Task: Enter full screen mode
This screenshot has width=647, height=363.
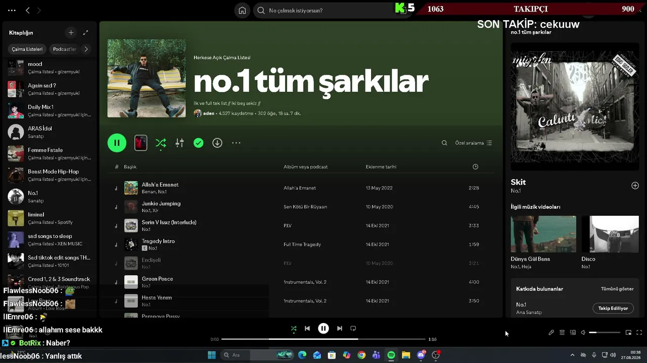Action: coord(639,332)
